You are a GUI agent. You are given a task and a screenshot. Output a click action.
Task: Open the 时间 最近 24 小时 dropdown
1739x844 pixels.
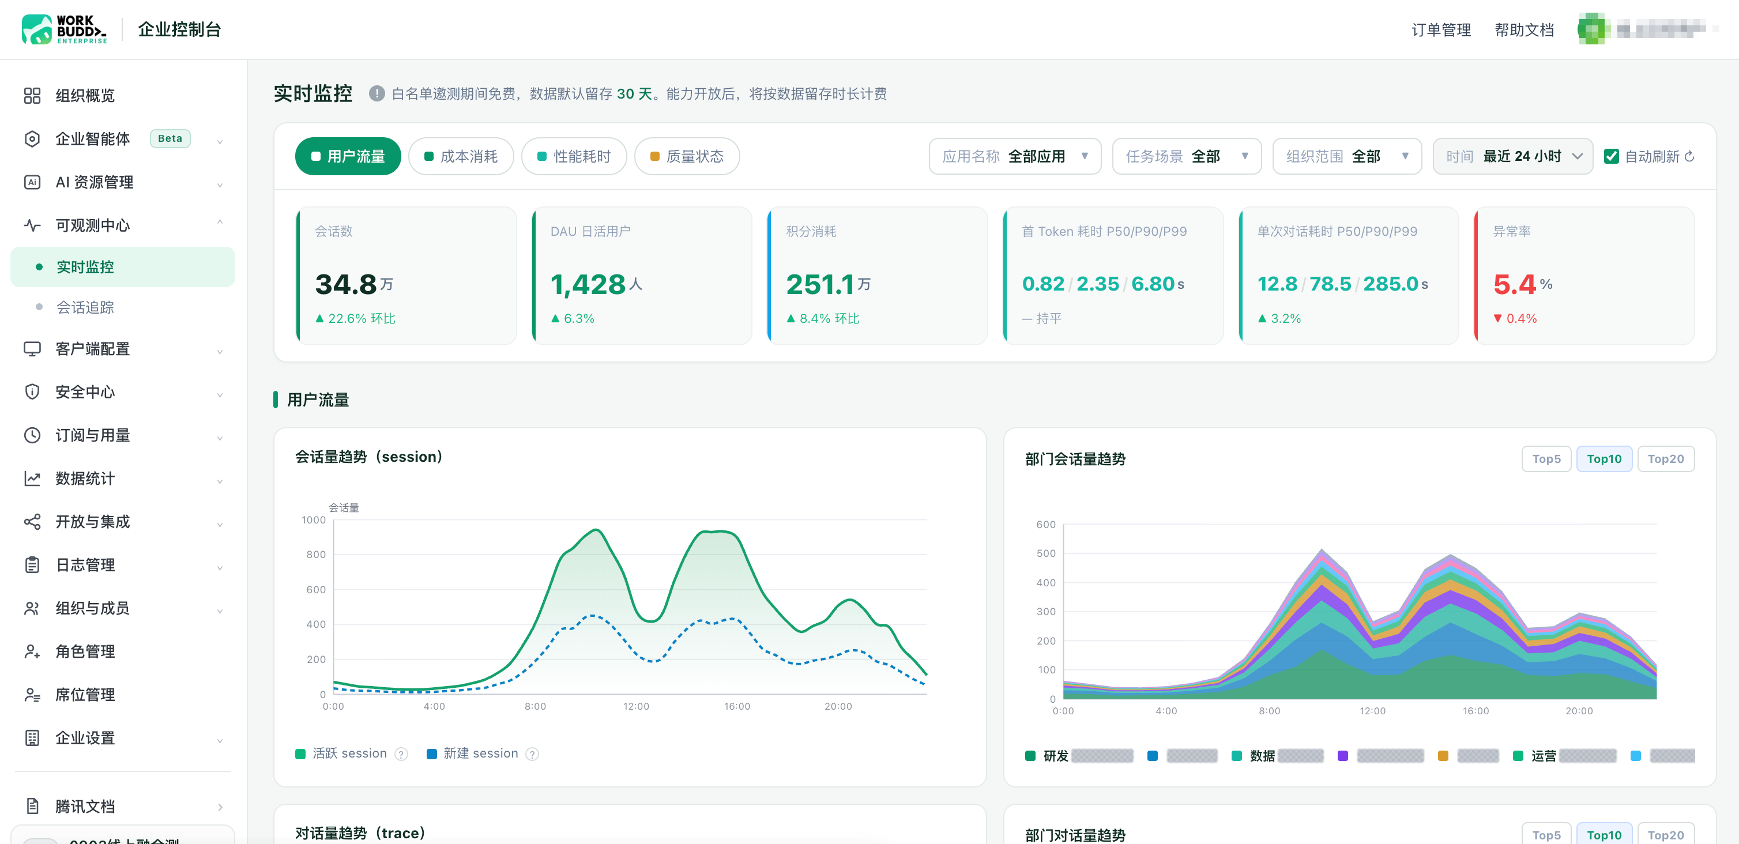(x=1512, y=157)
